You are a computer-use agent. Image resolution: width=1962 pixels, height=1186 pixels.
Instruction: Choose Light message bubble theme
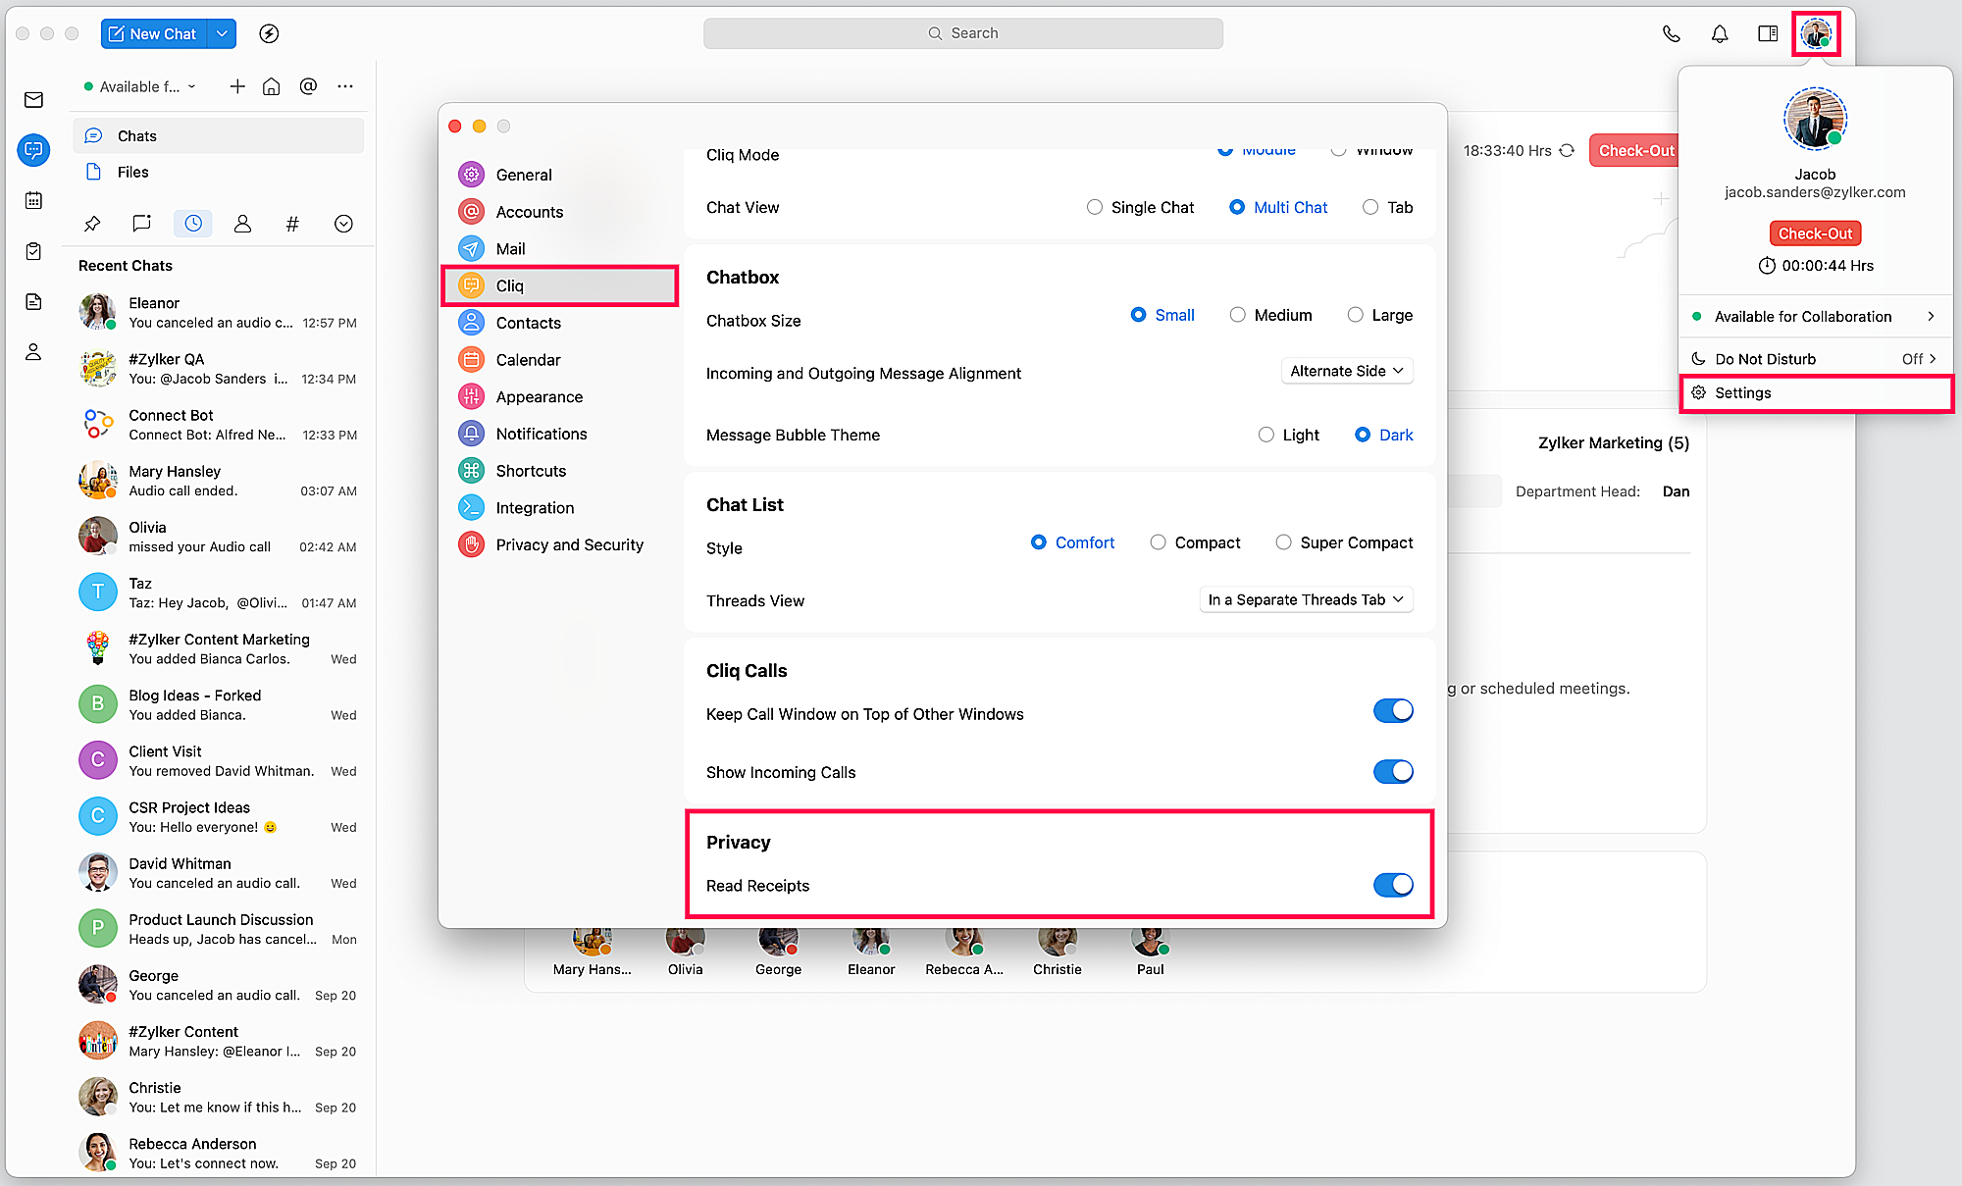coord(1266,435)
